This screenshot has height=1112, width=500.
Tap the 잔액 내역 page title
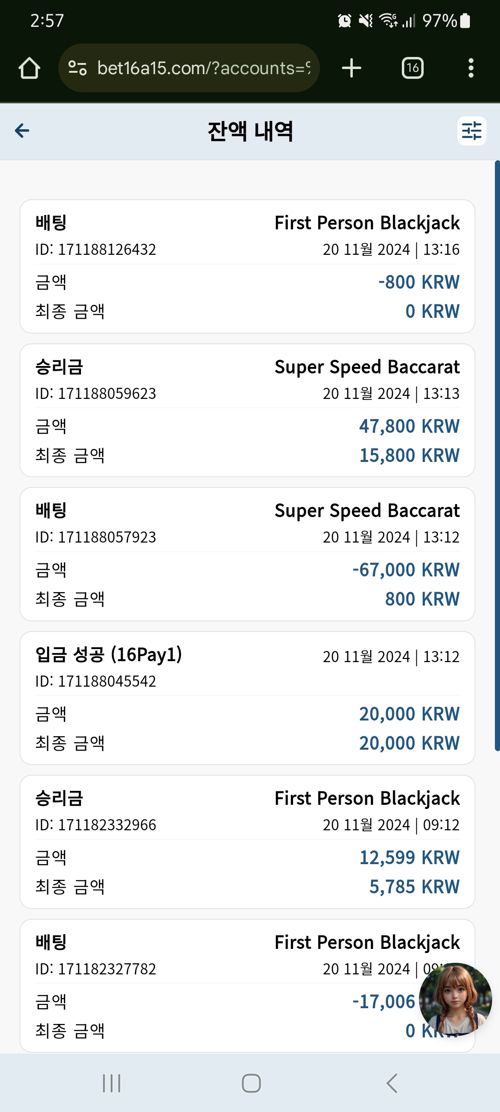(x=250, y=131)
